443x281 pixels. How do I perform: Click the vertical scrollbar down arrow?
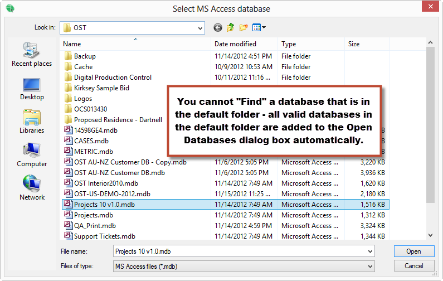click(x=430, y=235)
